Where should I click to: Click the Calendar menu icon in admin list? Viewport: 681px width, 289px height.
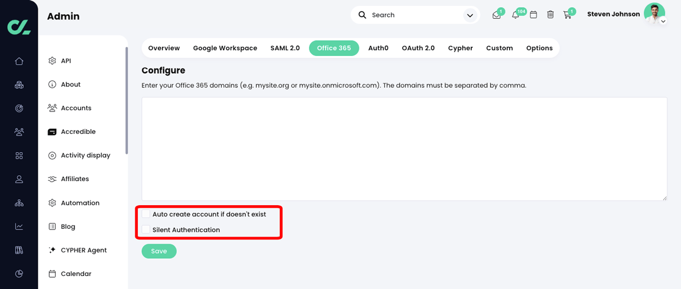pyautogui.click(x=52, y=274)
